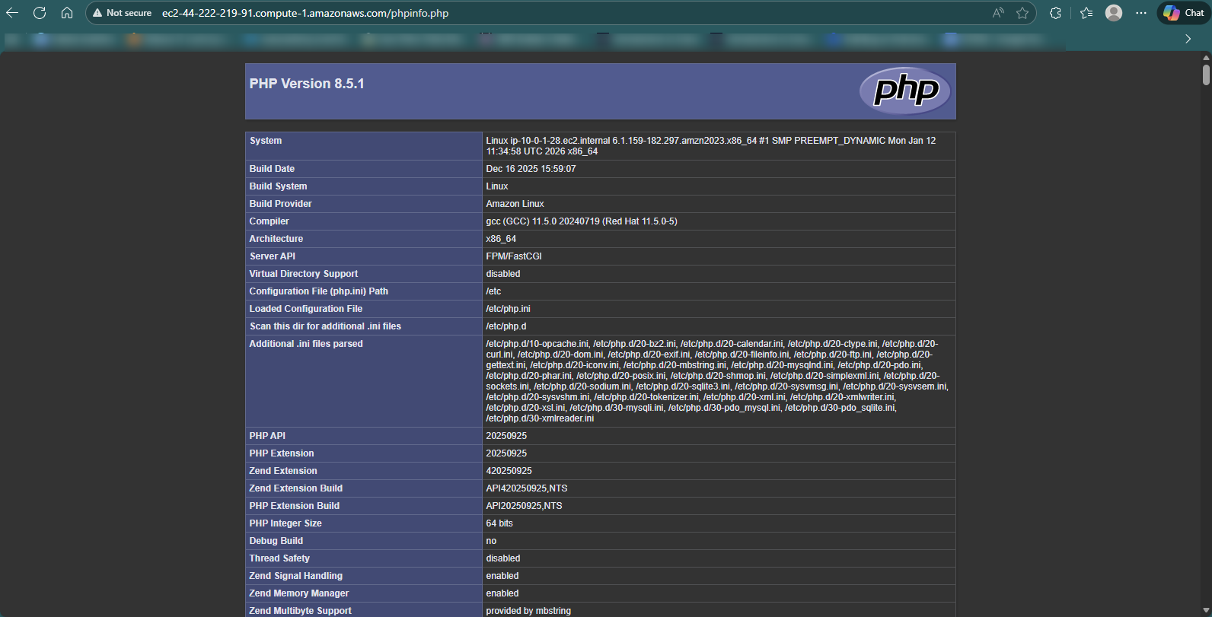The height and width of the screenshot is (617, 1212).
Task: Click the Debug Build label
Action: [276, 541]
